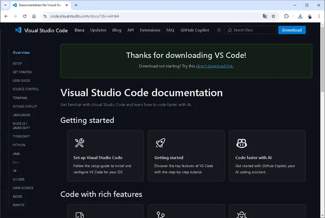Open the Getting started card title

point(169,158)
